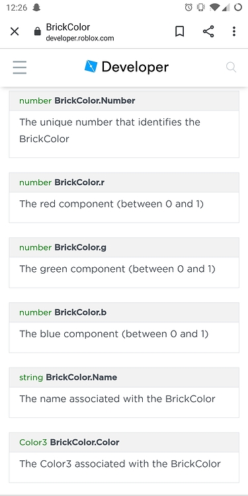The height and width of the screenshot is (496, 248).
Task: Open the hamburger navigation menu
Action: click(x=20, y=67)
